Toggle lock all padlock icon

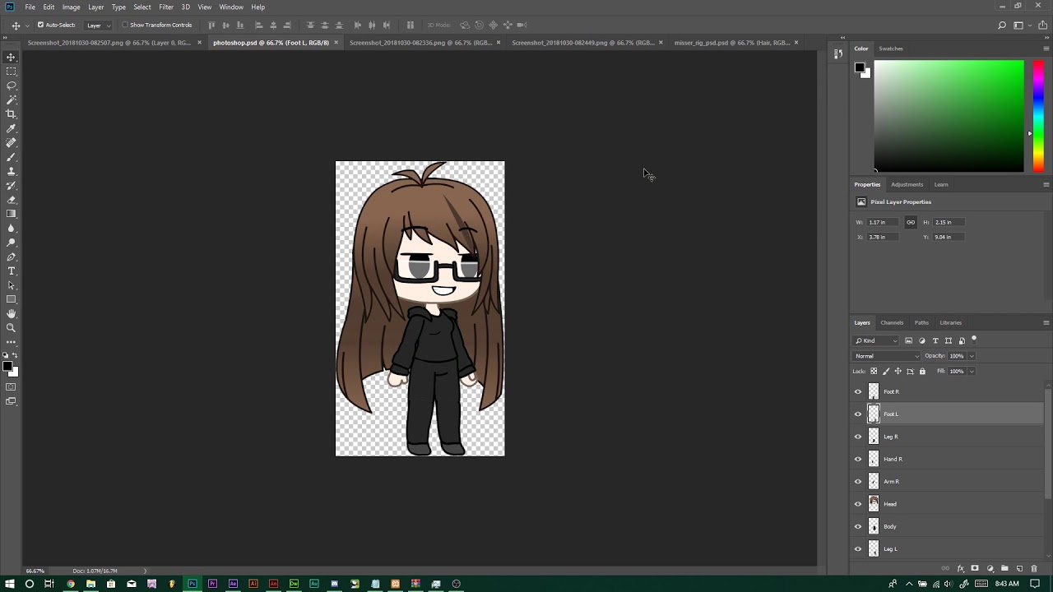pyautogui.click(x=922, y=372)
